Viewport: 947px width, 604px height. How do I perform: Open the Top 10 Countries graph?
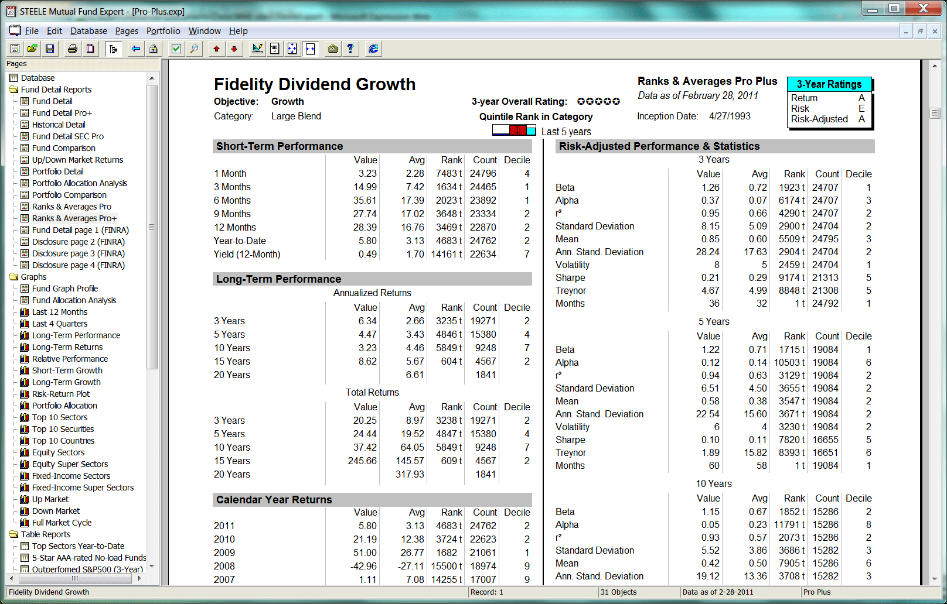tap(63, 441)
